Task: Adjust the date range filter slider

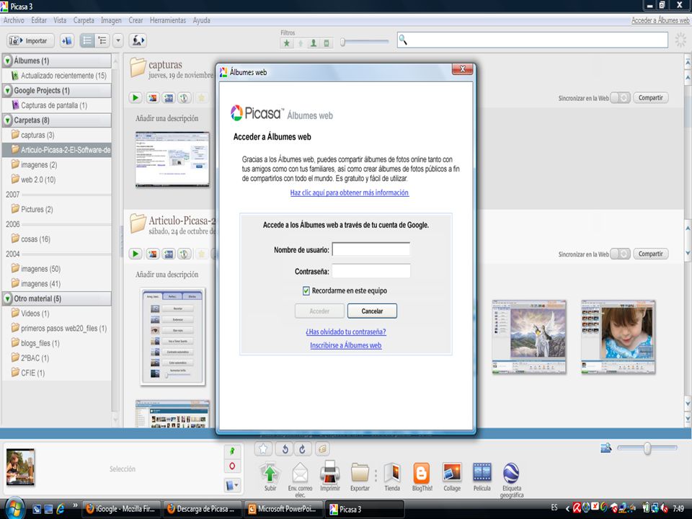Action: click(x=343, y=42)
